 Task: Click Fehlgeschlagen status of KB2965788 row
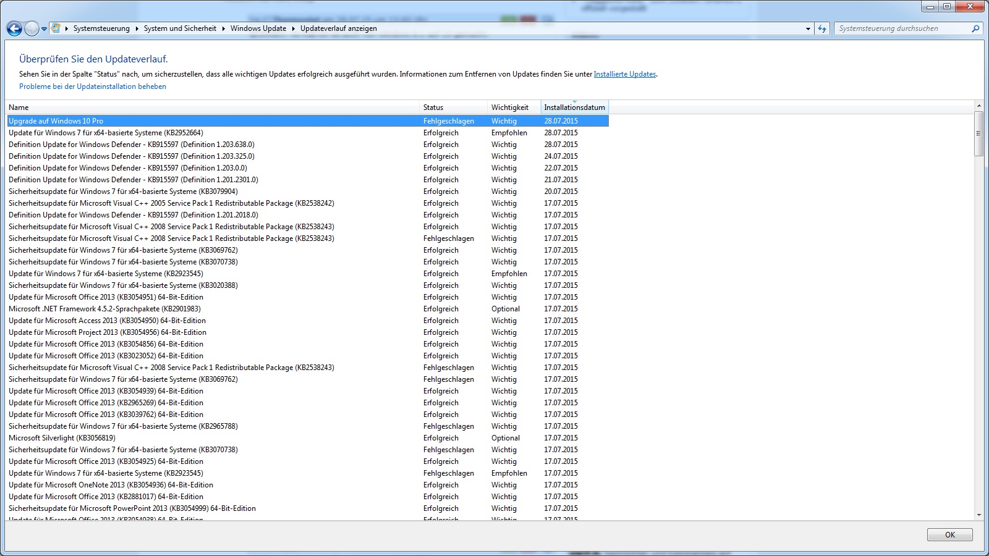449,426
